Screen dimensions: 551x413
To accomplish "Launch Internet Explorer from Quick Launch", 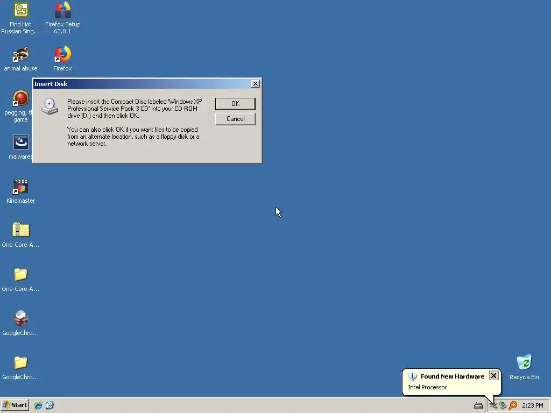I will 38,405.
